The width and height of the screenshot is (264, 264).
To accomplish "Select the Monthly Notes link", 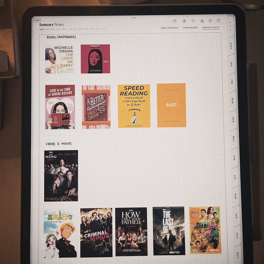I will pos(211,27).
